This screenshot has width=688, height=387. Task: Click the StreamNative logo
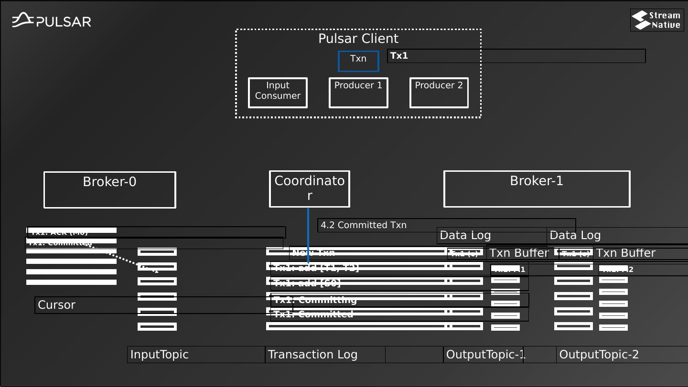coord(657,20)
